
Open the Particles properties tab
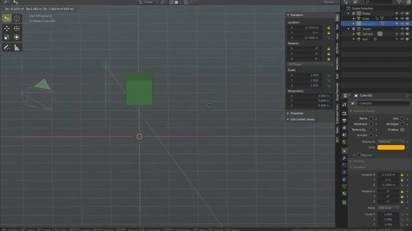click(344, 166)
